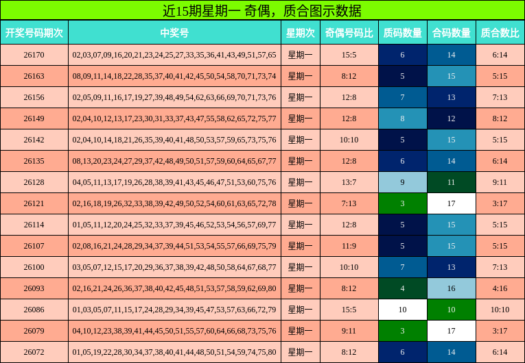The width and height of the screenshot is (525, 363).
Task: Click odd-even ratio 7:13 in row 26121
Action: pos(349,203)
